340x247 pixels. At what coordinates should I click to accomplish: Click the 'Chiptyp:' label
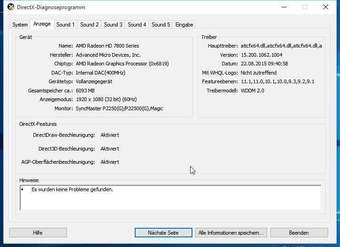[64, 64]
